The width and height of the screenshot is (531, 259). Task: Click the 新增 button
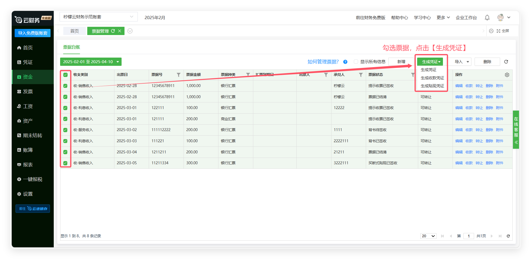point(401,62)
